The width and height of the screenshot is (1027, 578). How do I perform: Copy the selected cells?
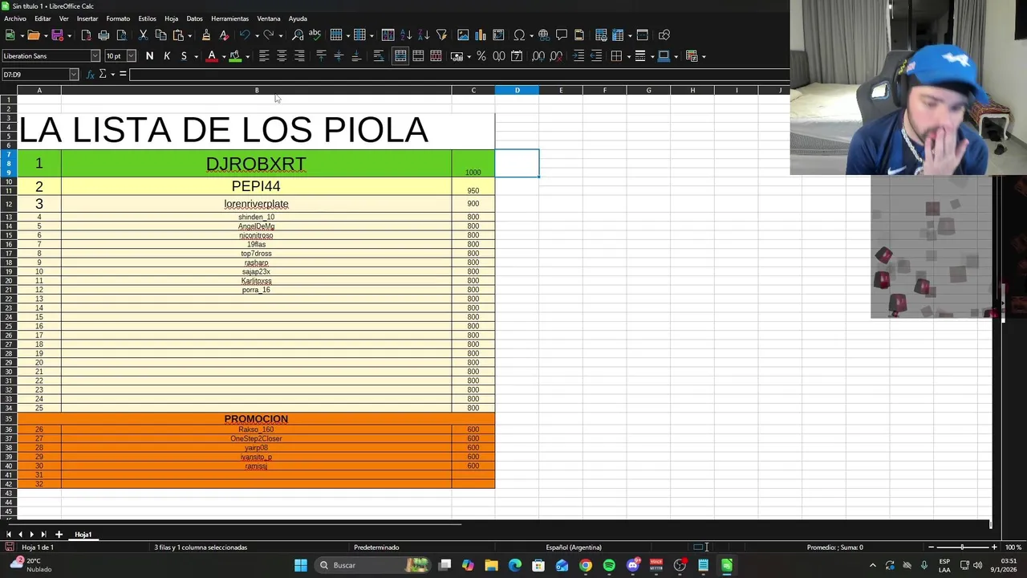(x=160, y=35)
